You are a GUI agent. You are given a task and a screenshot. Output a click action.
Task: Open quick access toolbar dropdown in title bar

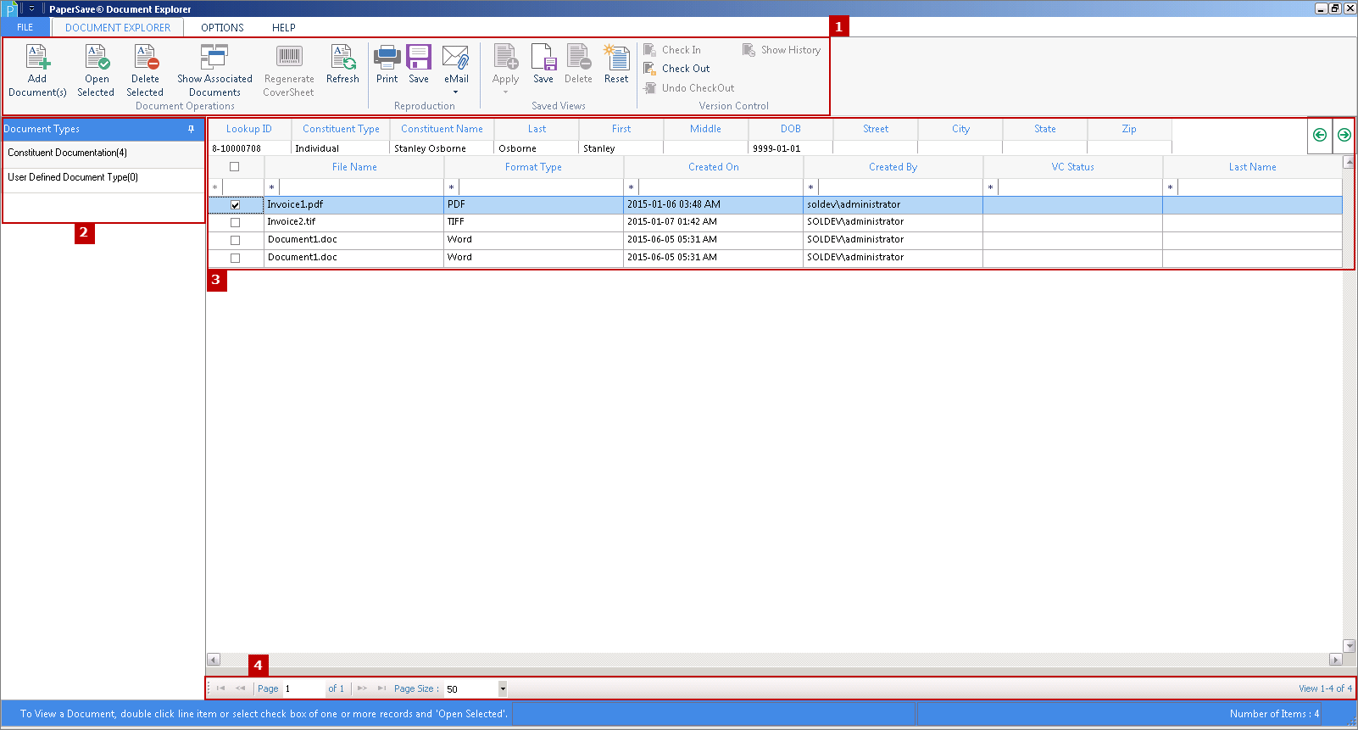(32, 8)
